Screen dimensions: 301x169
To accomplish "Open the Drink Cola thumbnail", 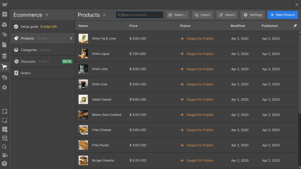I will (x=83, y=84).
